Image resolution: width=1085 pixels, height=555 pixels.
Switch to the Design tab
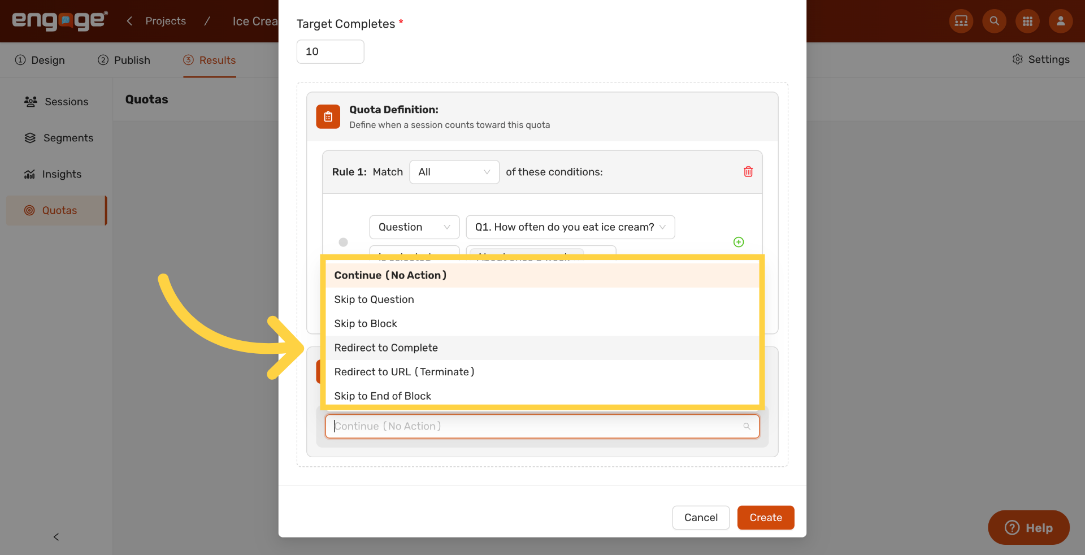tap(40, 60)
